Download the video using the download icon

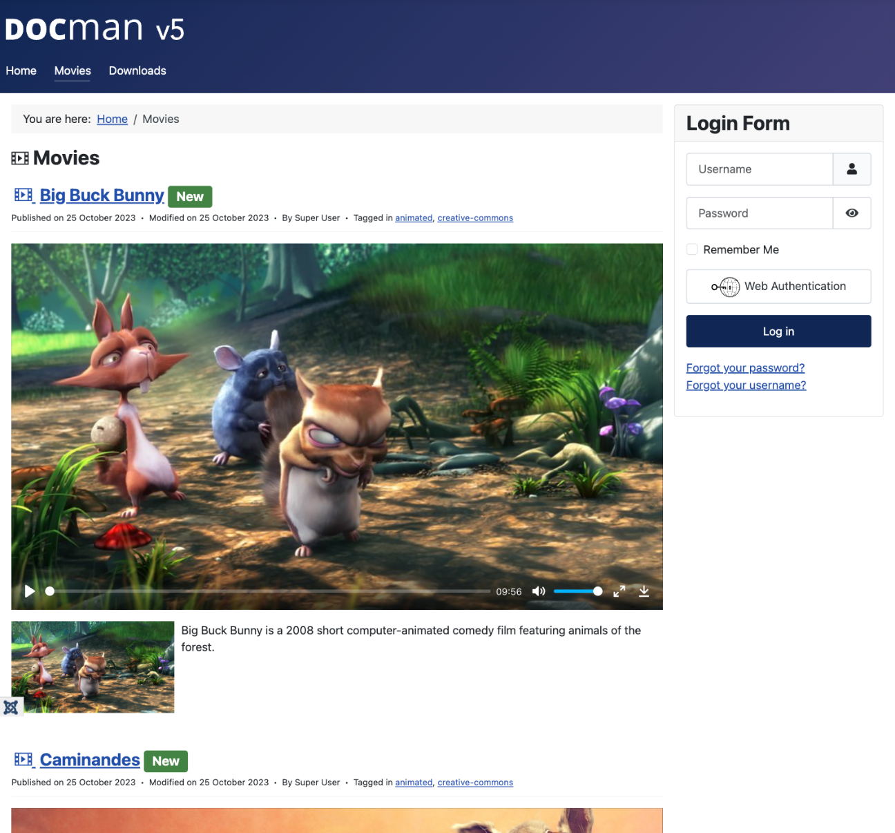644,591
